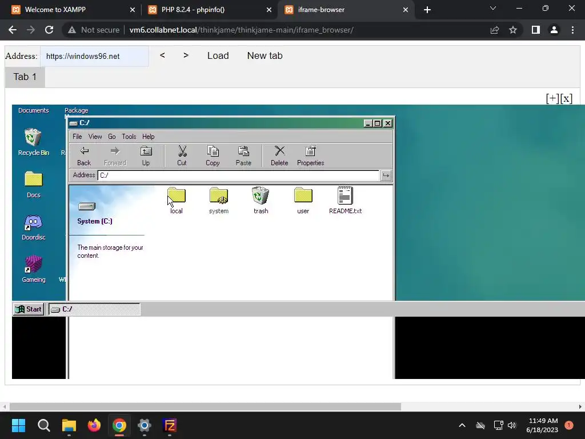Select the local folder
585x439 pixels.
click(177, 201)
